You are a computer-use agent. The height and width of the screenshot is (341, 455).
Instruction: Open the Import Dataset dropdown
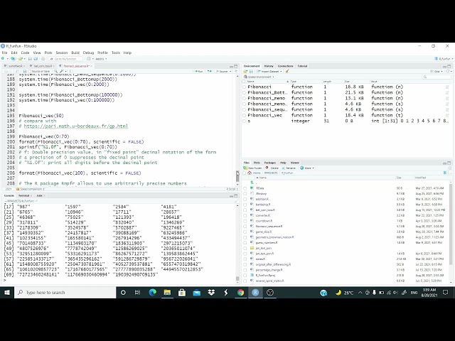[269, 71]
